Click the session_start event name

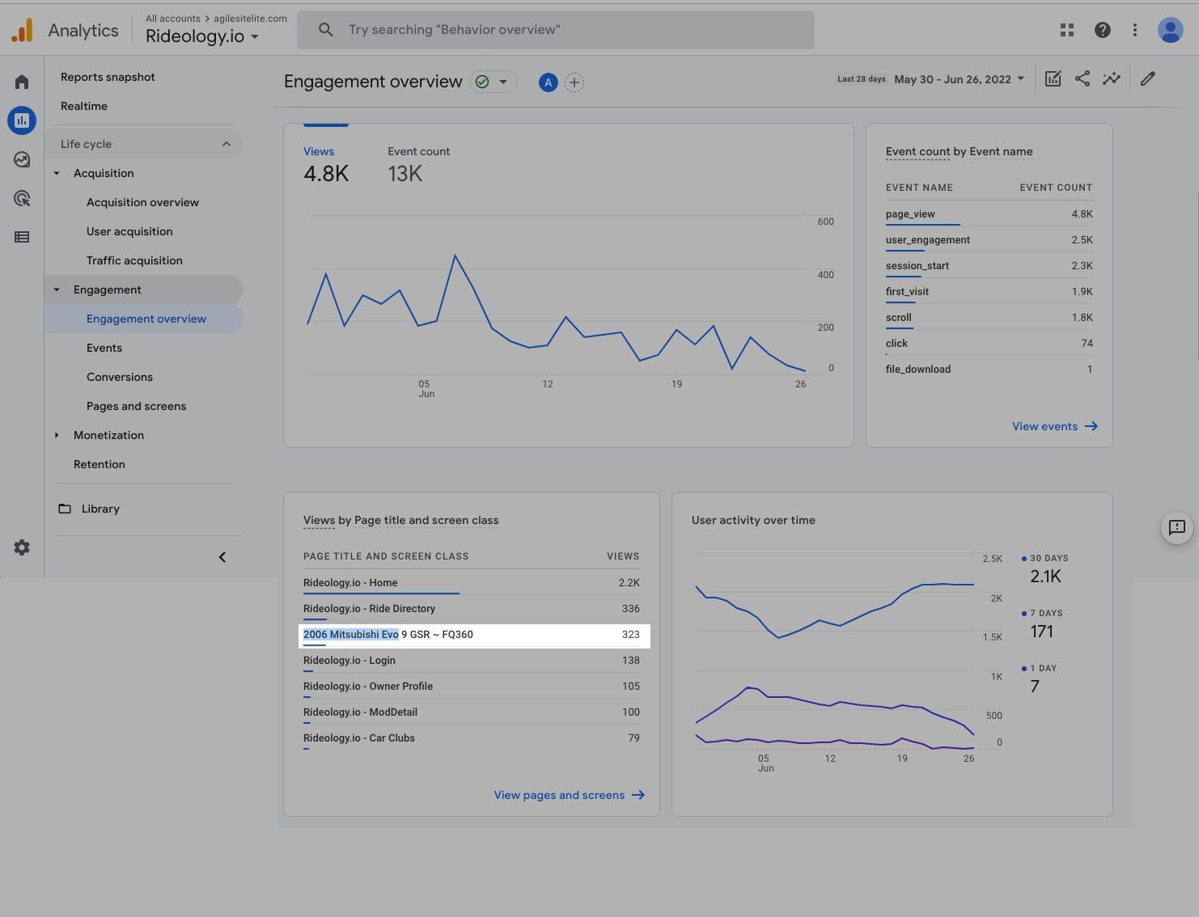[x=917, y=265]
